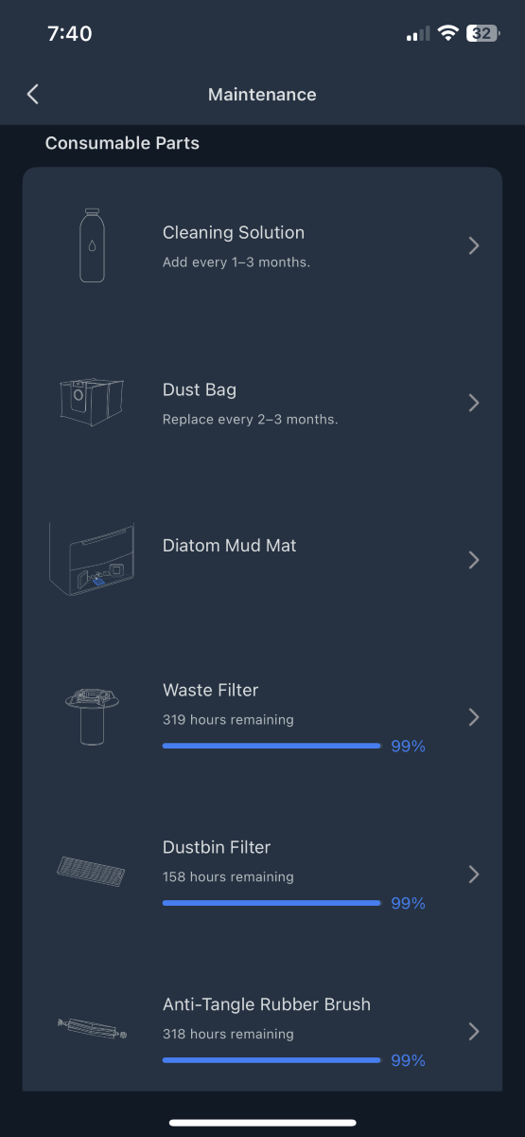The height and width of the screenshot is (1137, 525).
Task: Tap the Waste Filter part icon
Action: point(92,716)
